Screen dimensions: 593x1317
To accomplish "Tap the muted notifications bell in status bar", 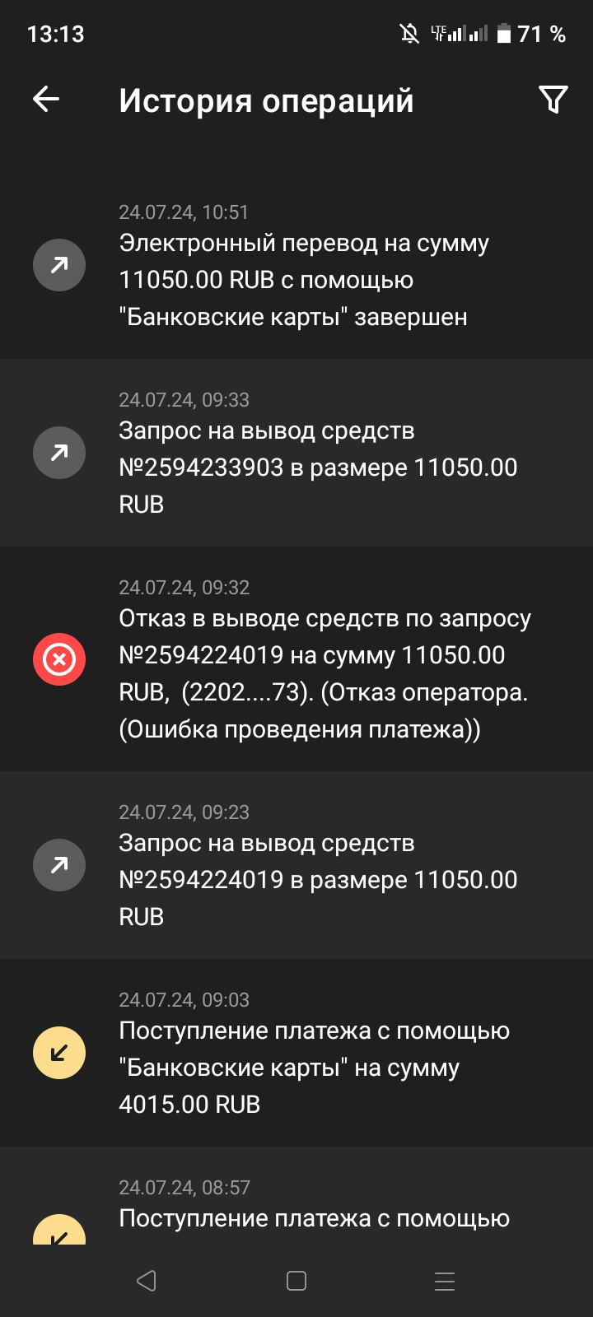I will click(409, 34).
